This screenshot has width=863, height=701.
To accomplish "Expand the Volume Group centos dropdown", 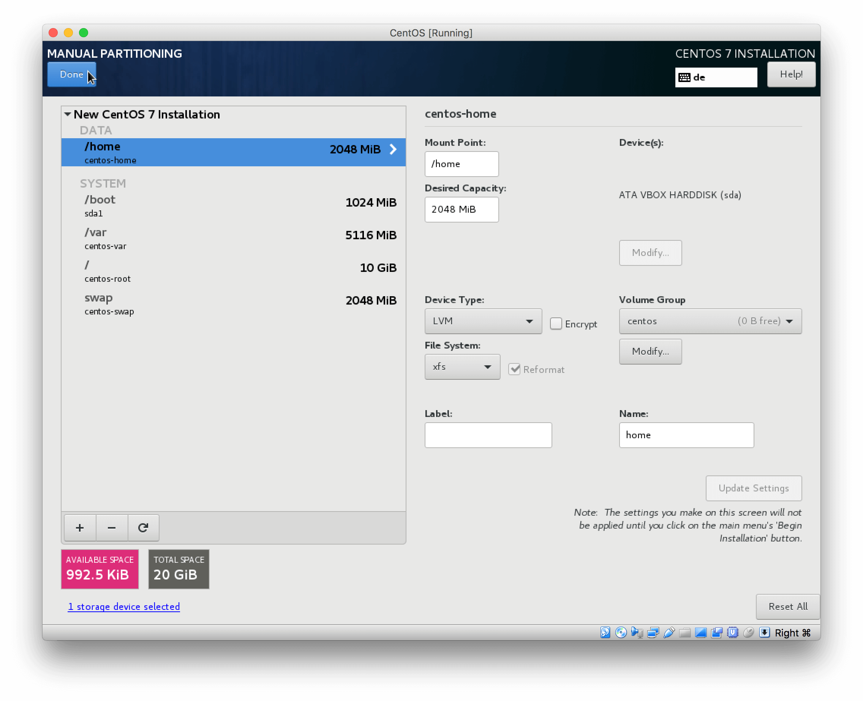I will pyautogui.click(x=792, y=321).
